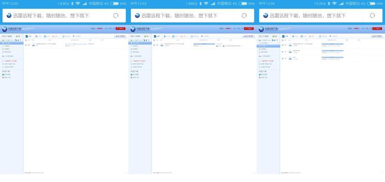Tick the second completed task checkbox in the 12:34 screenshot
This screenshot has height=182, width=385.
282,52
